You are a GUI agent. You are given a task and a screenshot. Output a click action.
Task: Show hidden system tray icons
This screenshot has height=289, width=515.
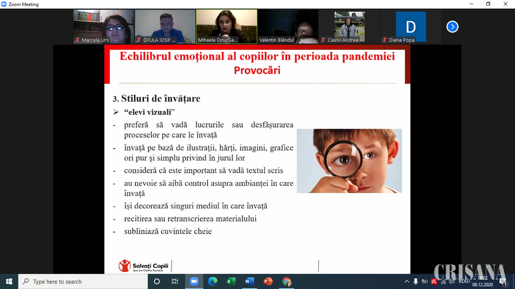(406, 281)
